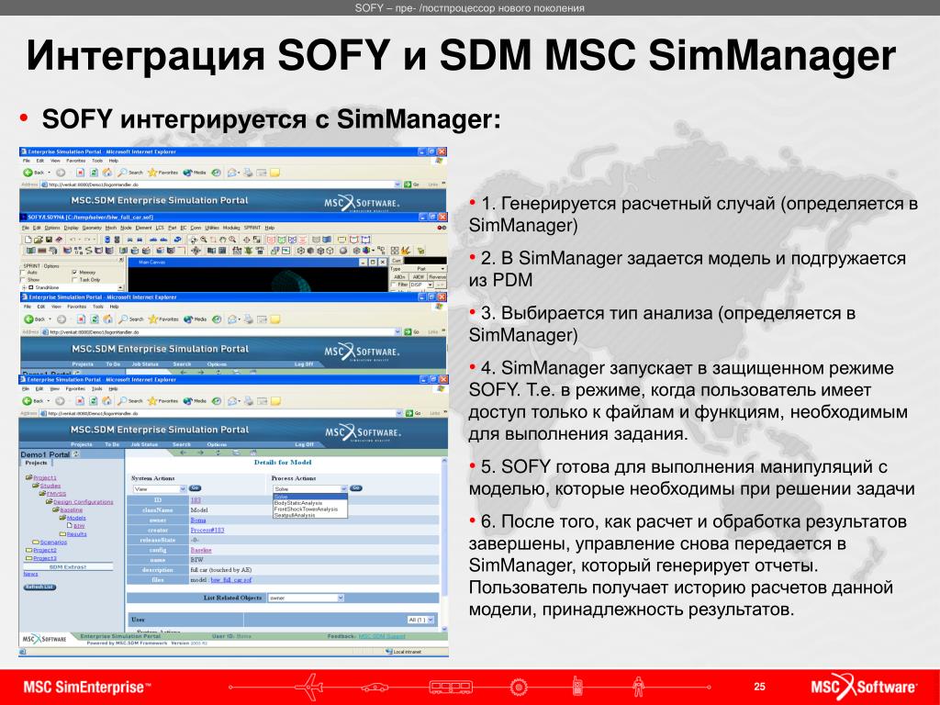The height and width of the screenshot is (705, 940).
Task: Select the shaded sphere render icon in SOFY
Action: [343, 251]
